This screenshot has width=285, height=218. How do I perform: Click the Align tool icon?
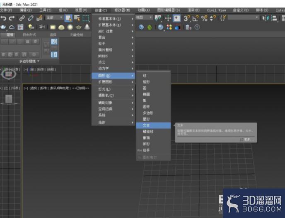274,18
